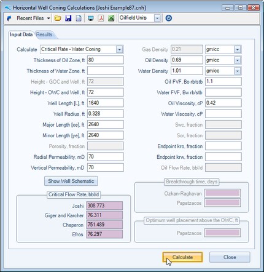The image size is (264, 272).
Task: Save file with floppy disk icon
Action: [x=68, y=18]
